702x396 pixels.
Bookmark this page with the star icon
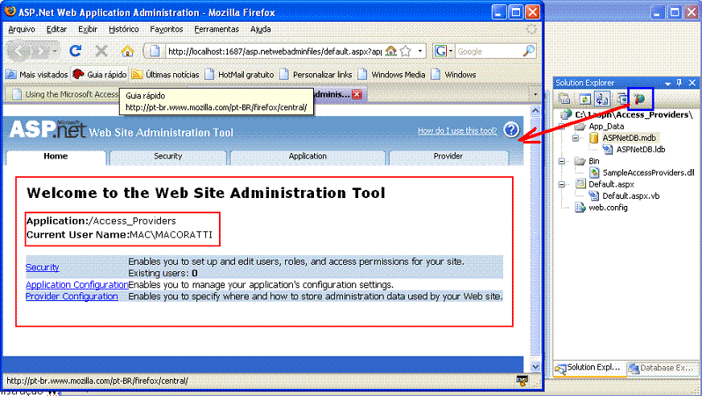[x=406, y=51]
